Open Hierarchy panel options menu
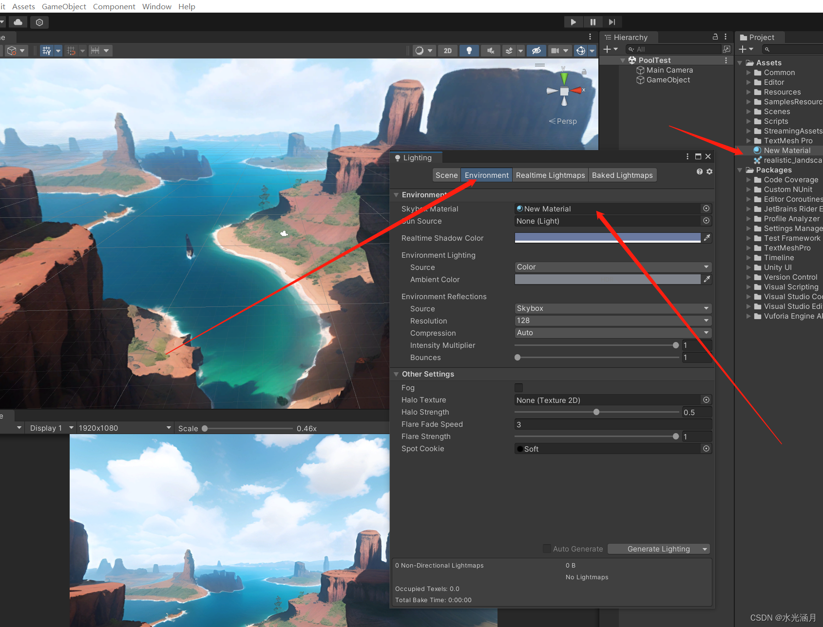The height and width of the screenshot is (627, 823). pyautogui.click(x=726, y=37)
